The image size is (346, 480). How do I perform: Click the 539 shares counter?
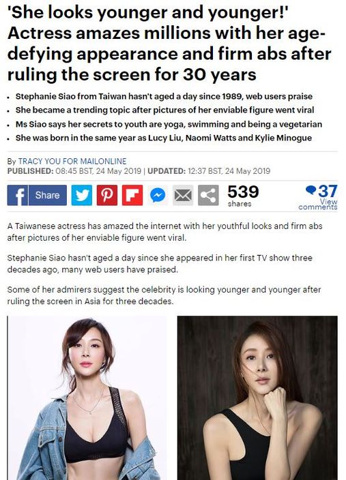point(243,196)
